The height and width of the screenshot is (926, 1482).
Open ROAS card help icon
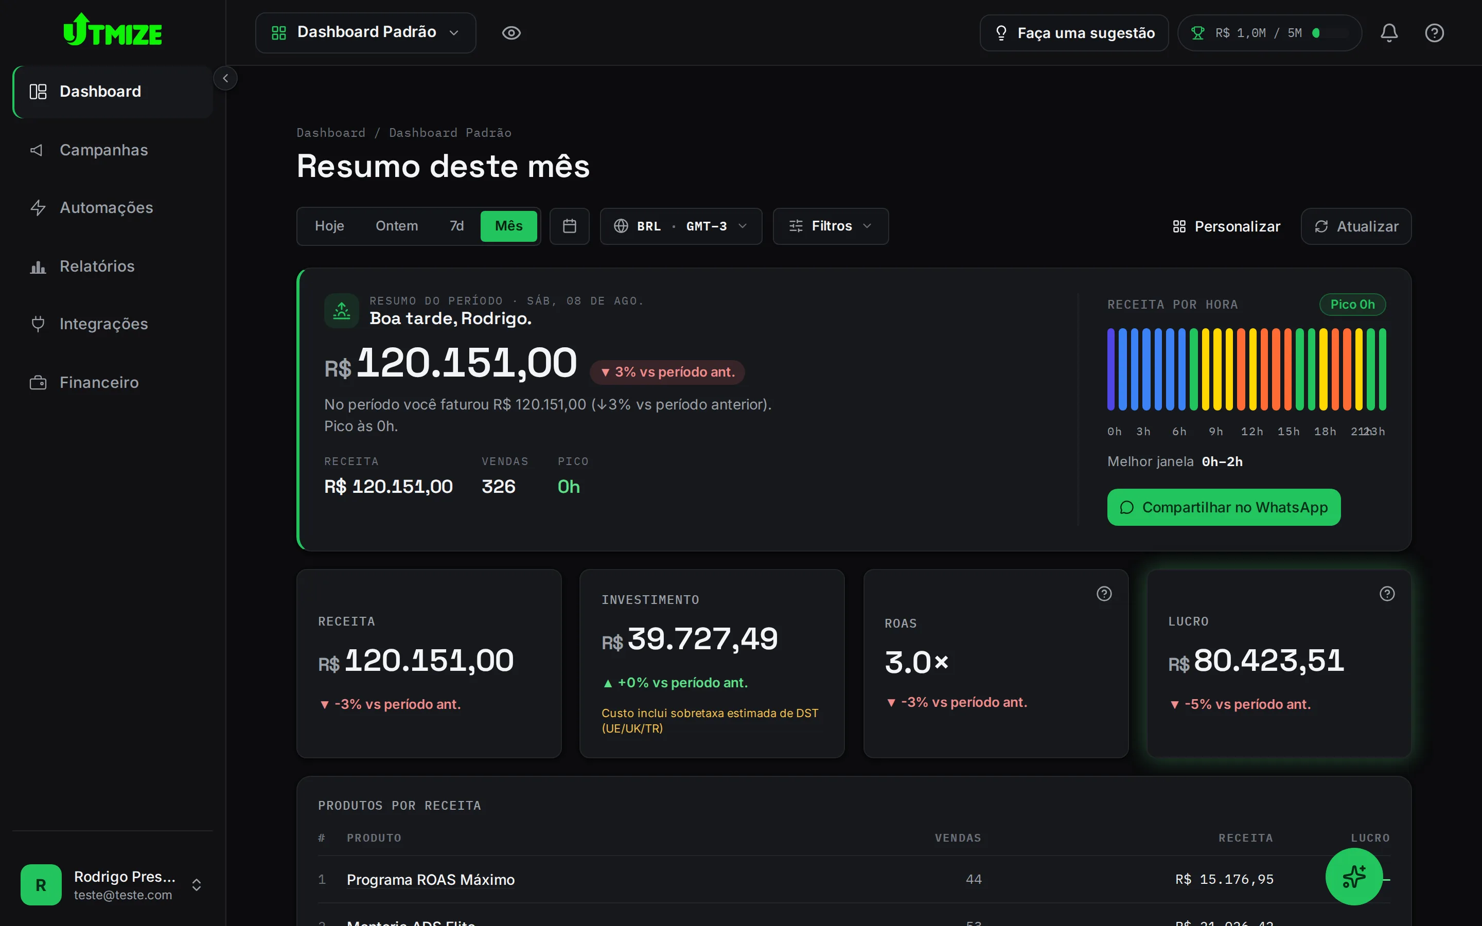click(x=1104, y=594)
